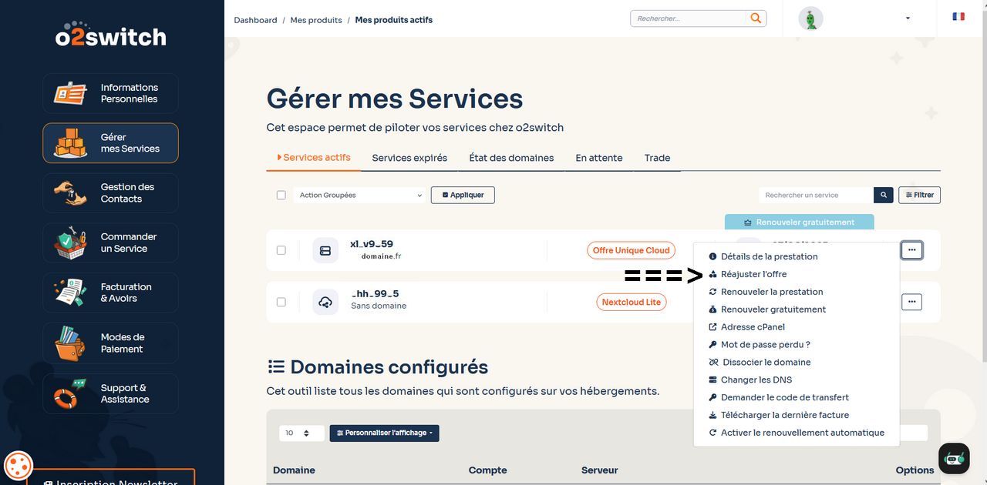Image resolution: width=987 pixels, height=485 pixels.
Task: Toggle the select-all services checkbox
Action: 281,196
